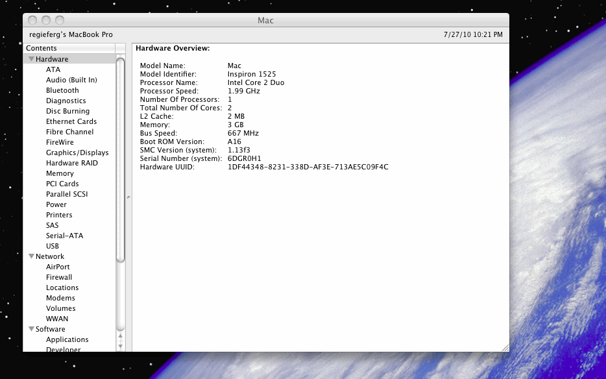
Task: Open Disc Burning information
Action: point(67,112)
